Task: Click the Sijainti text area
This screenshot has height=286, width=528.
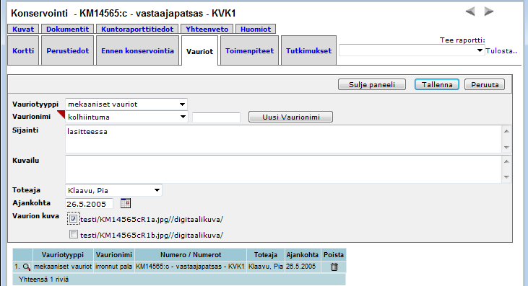Action: coord(284,139)
